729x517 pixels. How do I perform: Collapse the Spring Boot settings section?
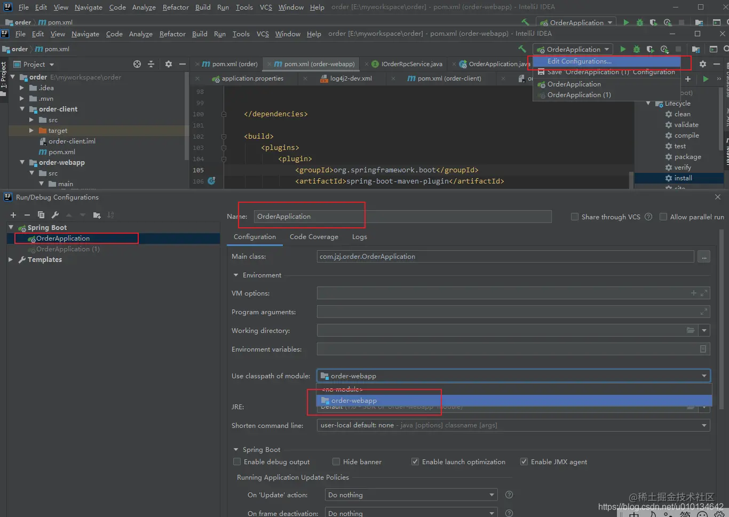[x=236, y=450]
